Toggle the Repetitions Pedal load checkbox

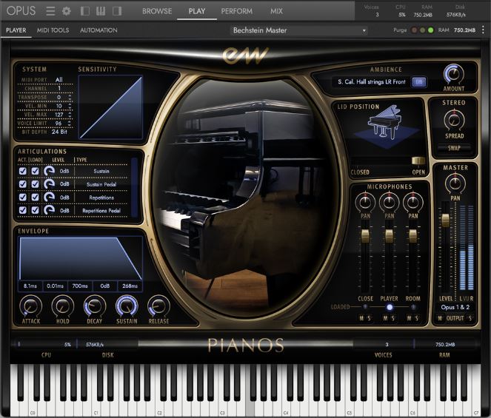pos(35,210)
